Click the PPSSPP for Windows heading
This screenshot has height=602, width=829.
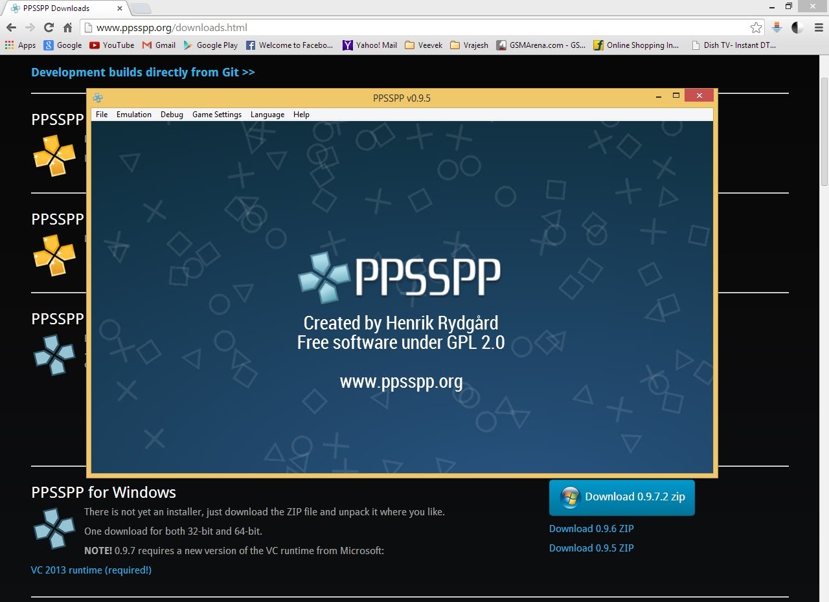click(x=104, y=492)
